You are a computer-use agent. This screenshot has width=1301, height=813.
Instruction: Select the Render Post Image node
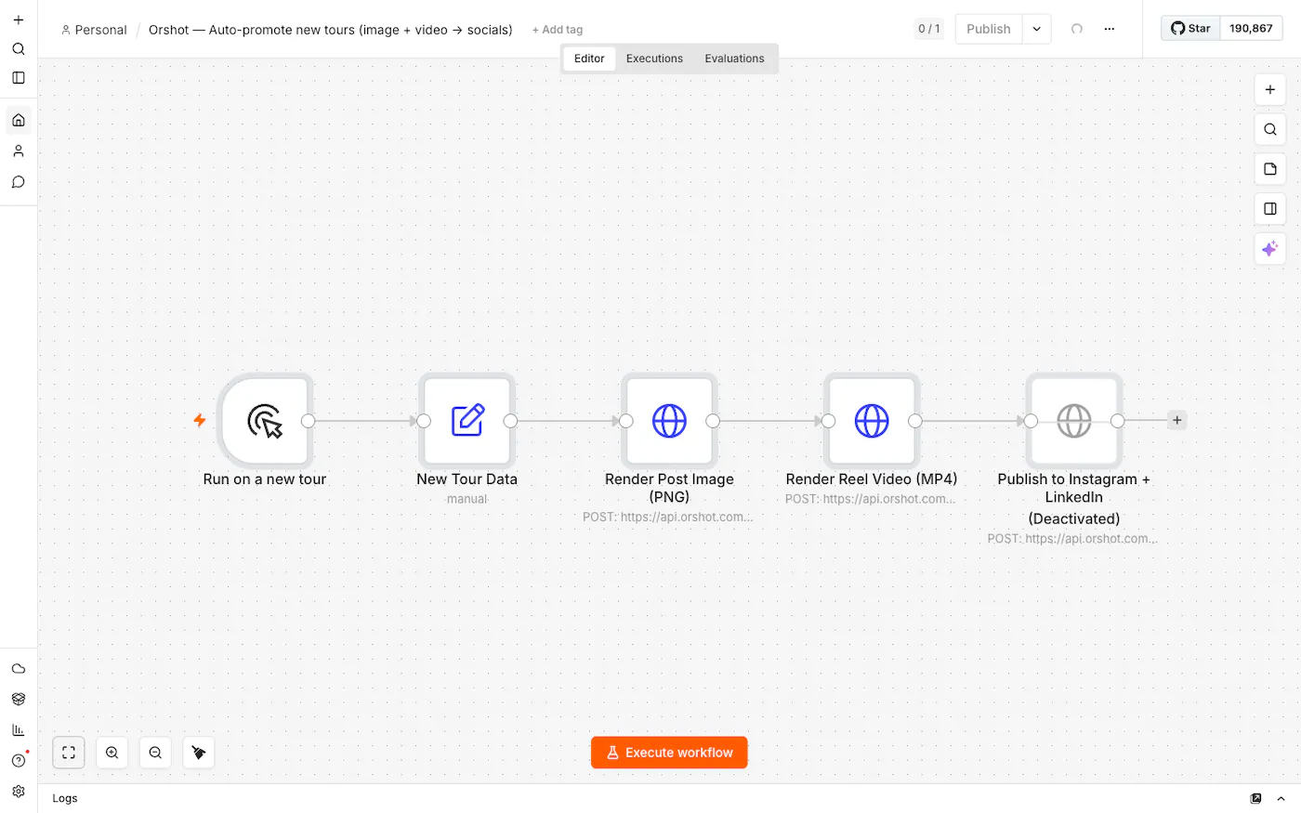pos(669,421)
